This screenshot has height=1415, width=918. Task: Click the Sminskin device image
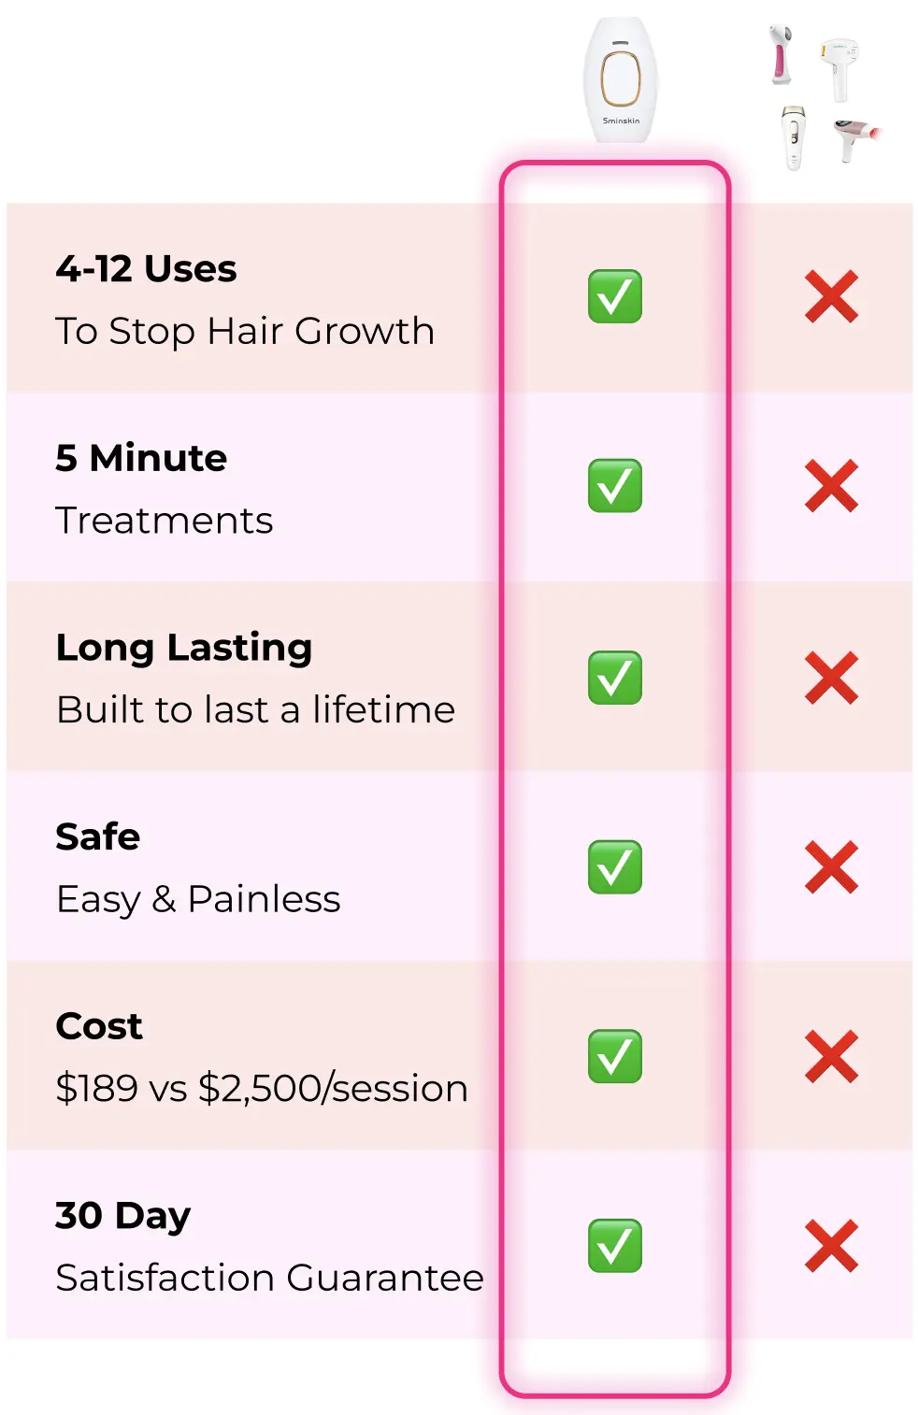pyautogui.click(x=620, y=81)
